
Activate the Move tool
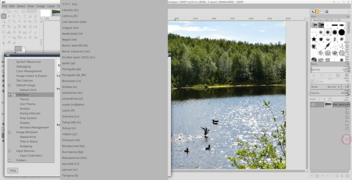click(25, 22)
